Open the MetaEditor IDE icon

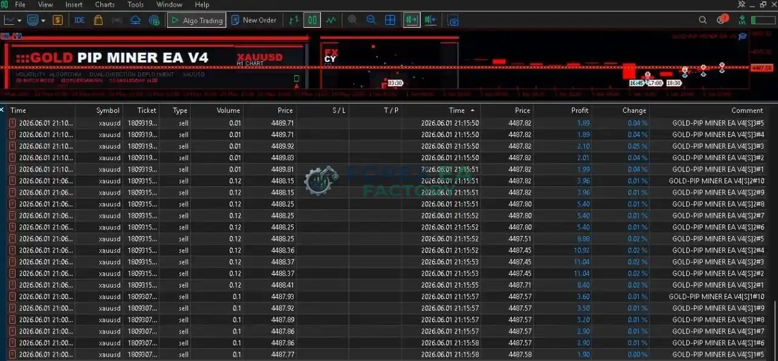pos(80,20)
